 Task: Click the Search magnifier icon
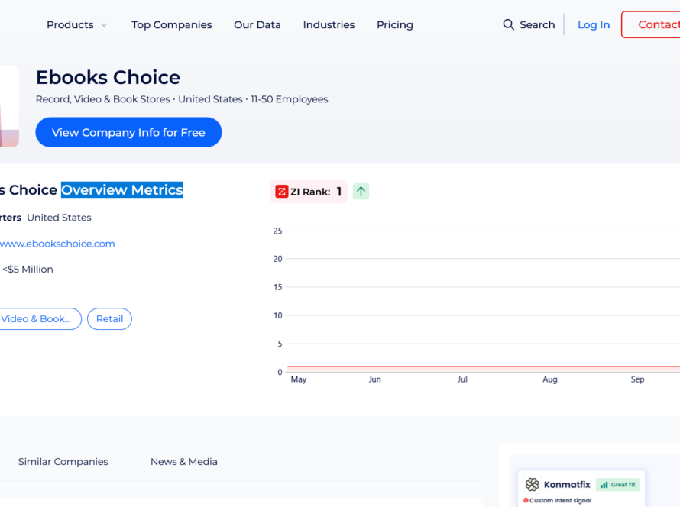point(507,24)
